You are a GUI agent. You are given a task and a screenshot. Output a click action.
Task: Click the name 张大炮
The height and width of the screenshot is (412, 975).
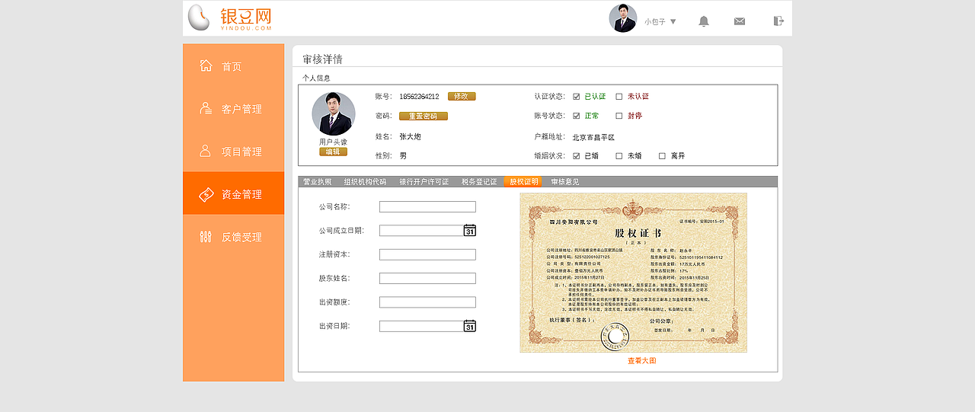pyautogui.click(x=410, y=136)
